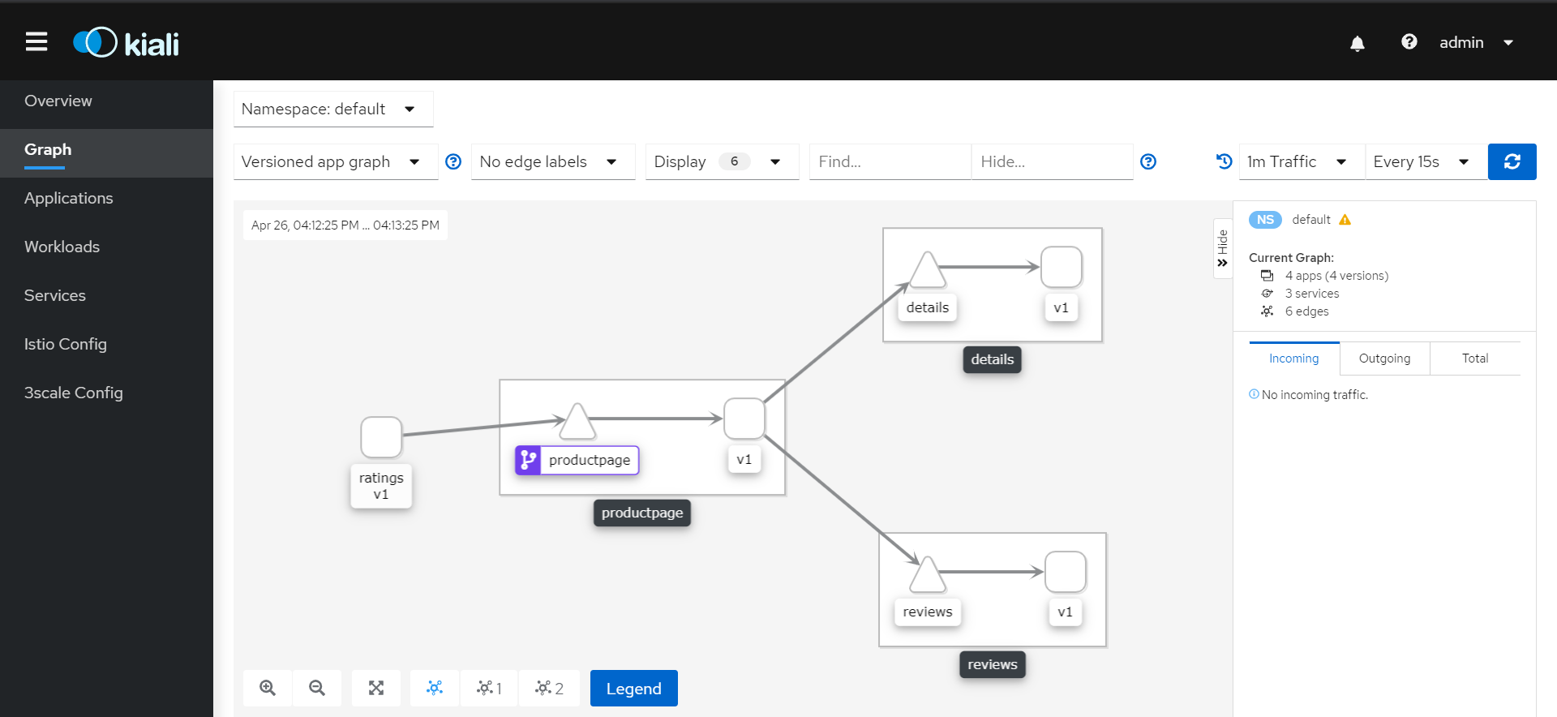Select the details app box label
Image resolution: width=1557 pixels, height=717 pixels.
[x=992, y=359]
